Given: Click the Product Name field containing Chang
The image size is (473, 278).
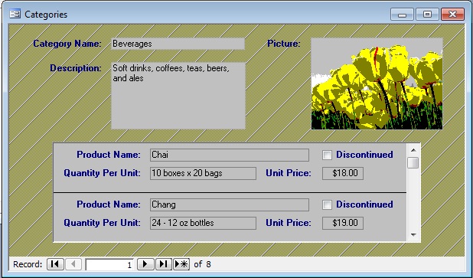Looking at the screenshot, I should 230,204.
